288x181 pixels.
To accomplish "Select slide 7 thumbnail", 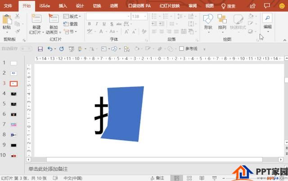I will coord(14,125).
